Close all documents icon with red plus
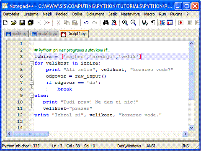Image resolution: width=201 pixels, height=151 pixels. pyautogui.click(x=47, y=23)
